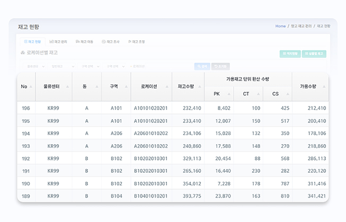
Task: Click available quantity 178,106
Action: (x=317, y=134)
